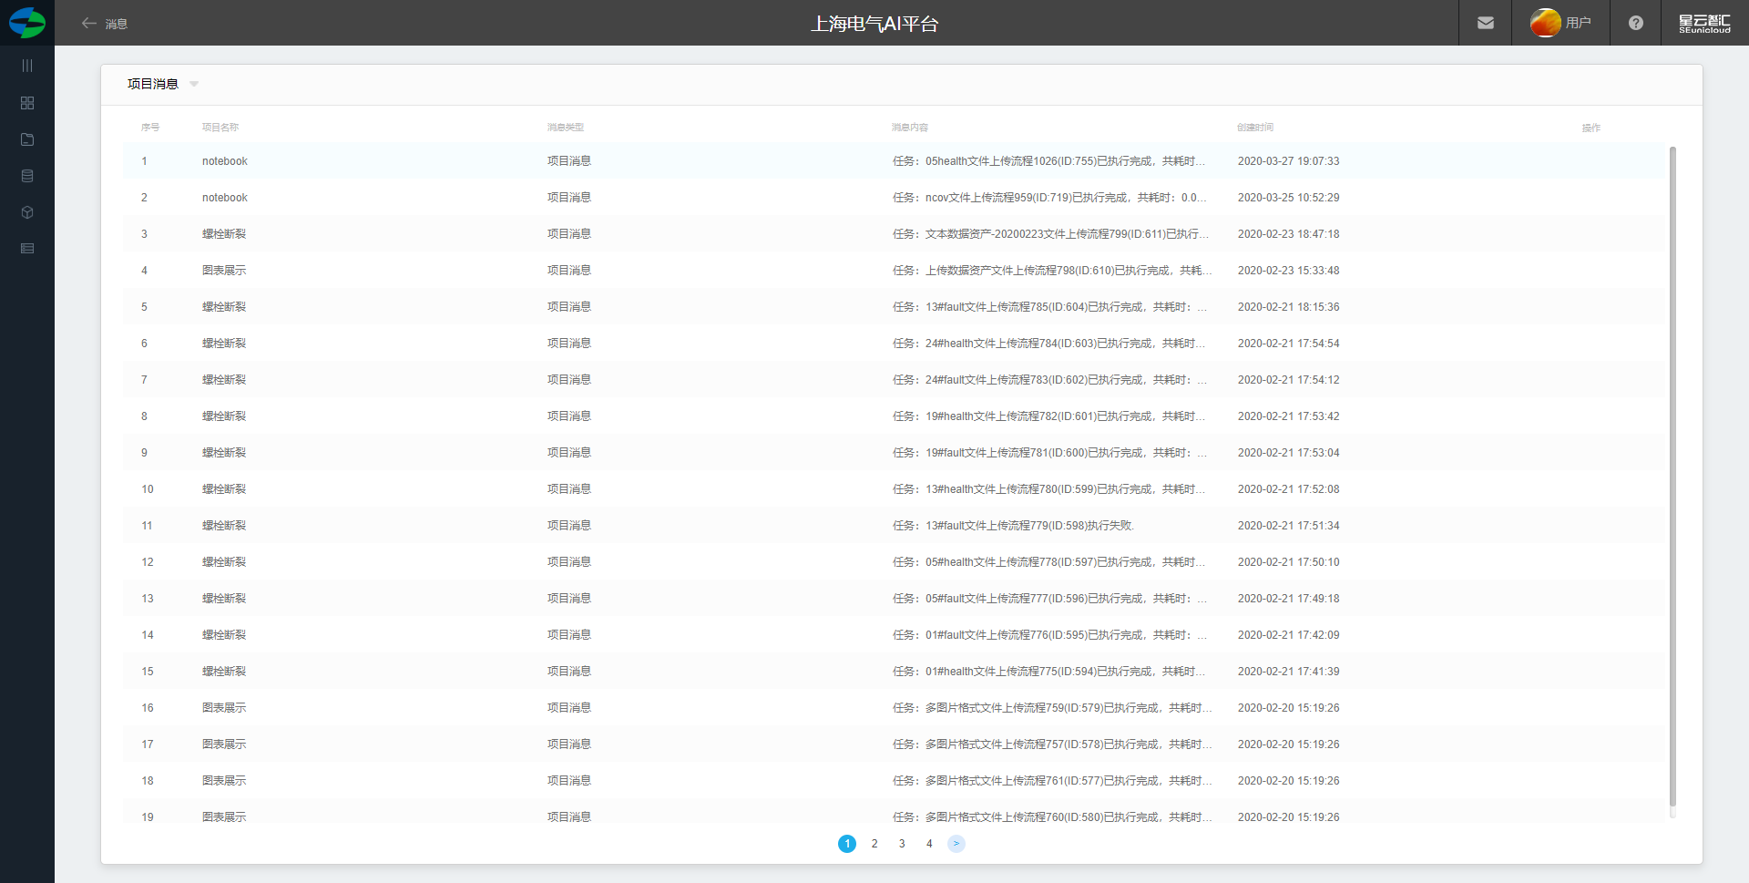
Task: Click timestamp 2020-03-25 10:52:29
Action: pyautogui.click(x=1288, y=198)
